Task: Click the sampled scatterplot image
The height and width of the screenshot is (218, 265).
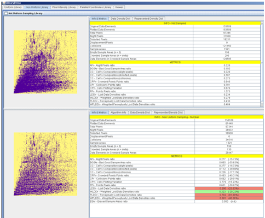Action: (x=45, y=164)
